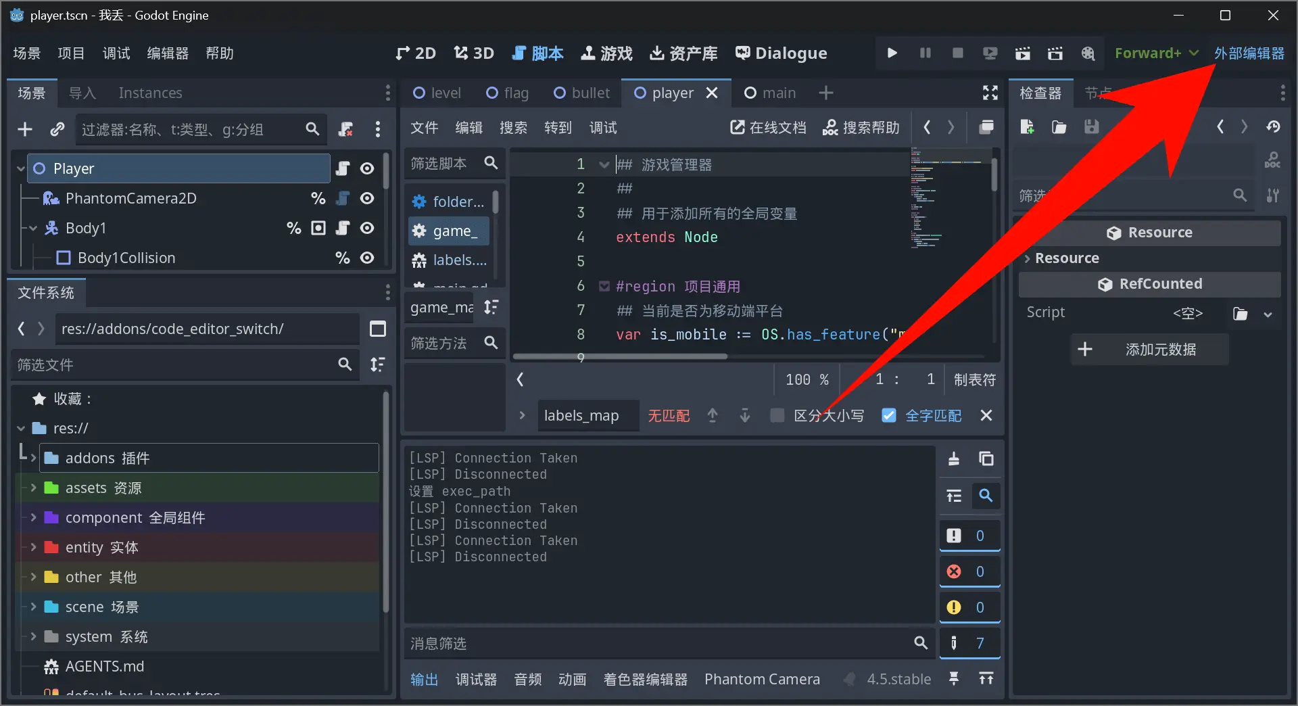Image resolution: width=1298 pixels, height=706 pixels.
Task: Clear the output log with broom icon
Action: tap(954, 459)
